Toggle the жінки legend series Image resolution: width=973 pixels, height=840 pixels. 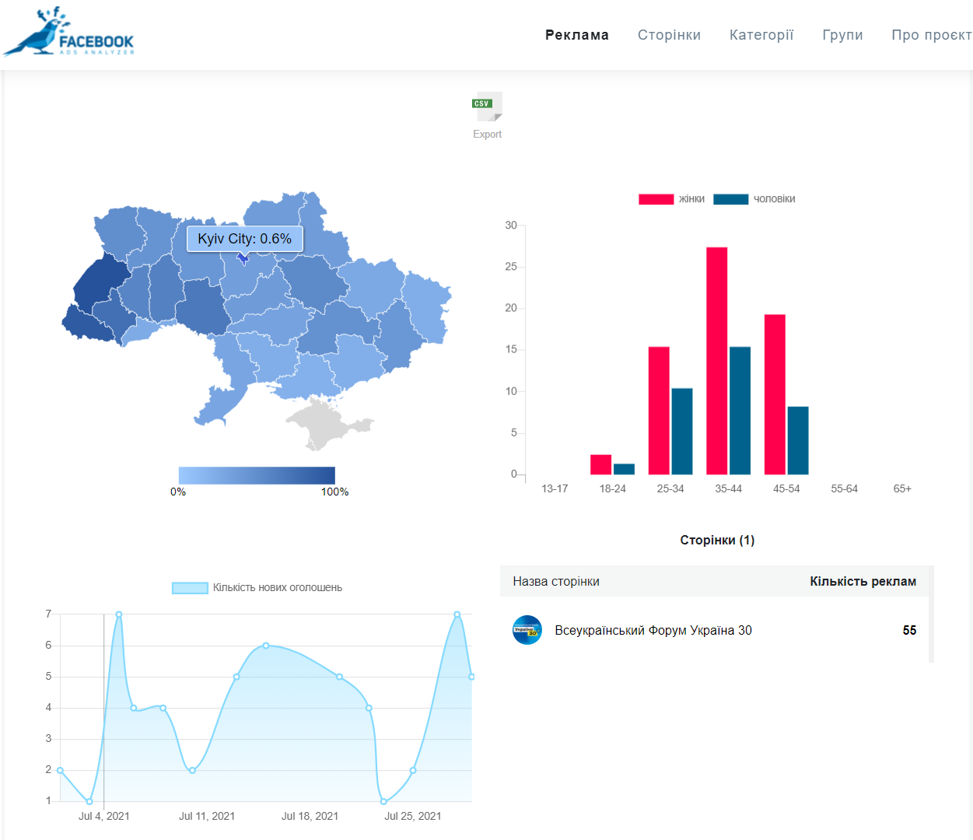click(x=671, y=199)
